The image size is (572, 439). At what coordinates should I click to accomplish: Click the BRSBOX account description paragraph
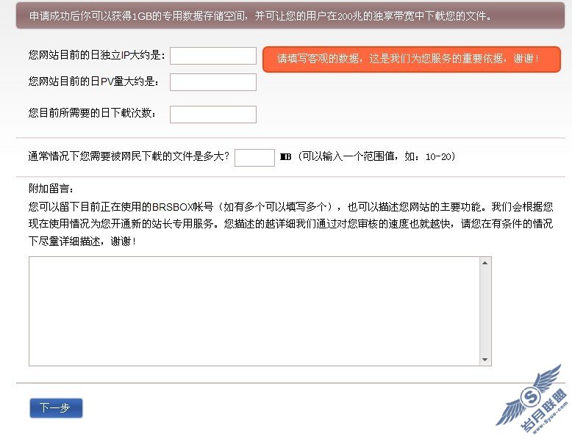[x=290, y=223]
